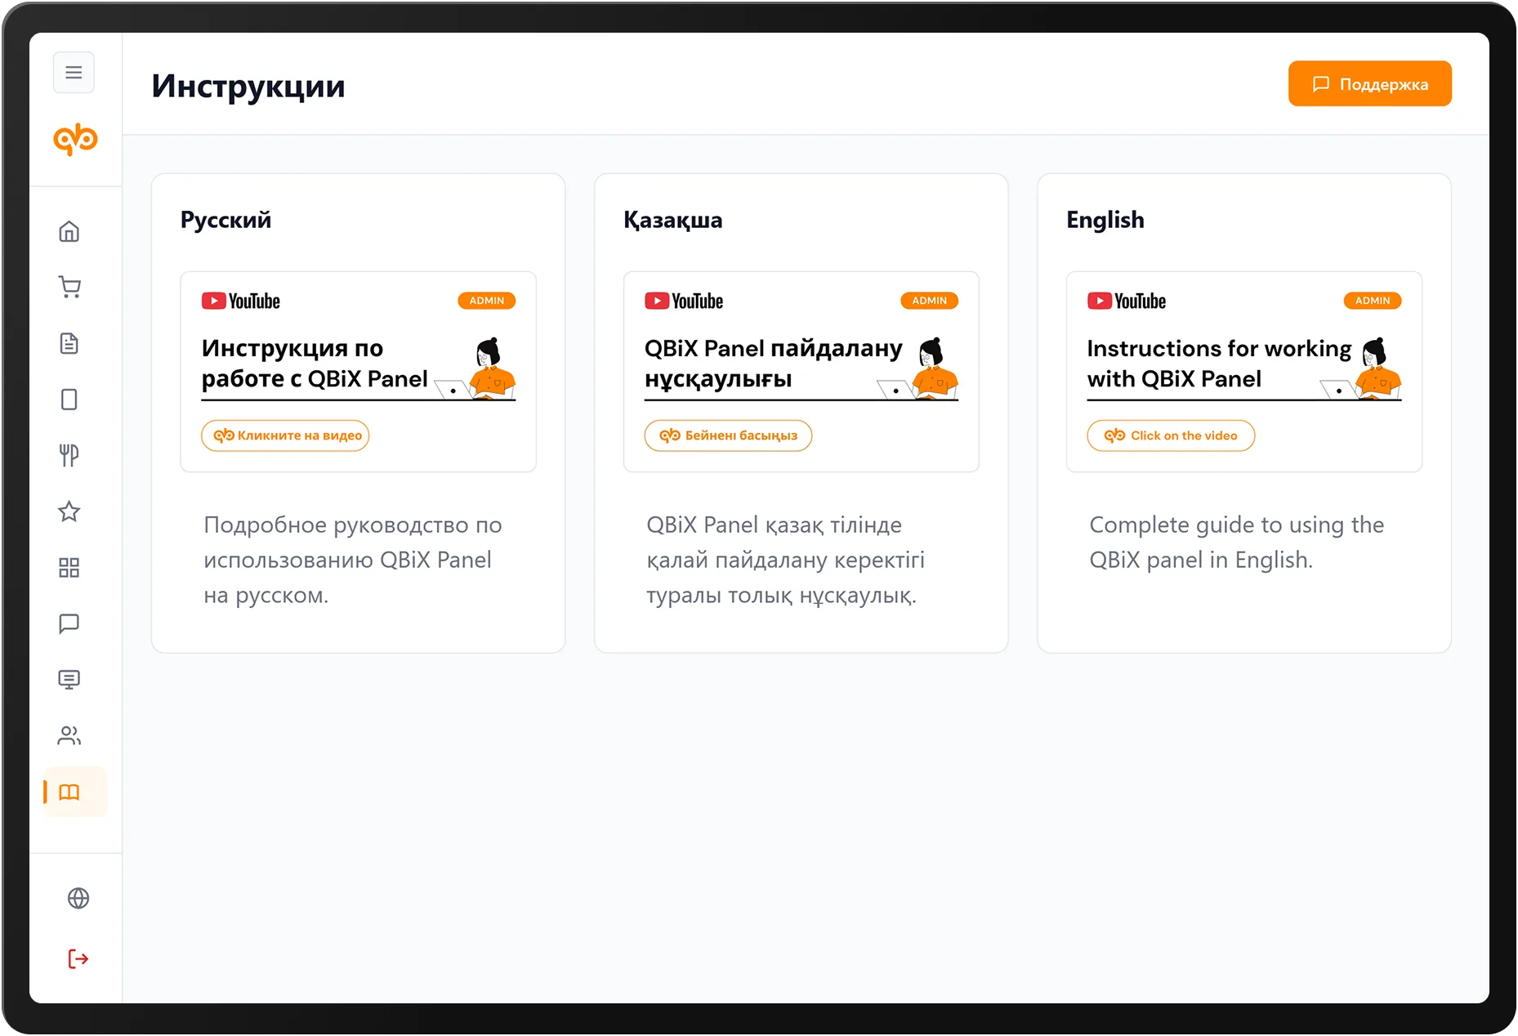The height and width of the screenshot is (1036, 1518).
Task: Click the Бейнені басыңыз button
Action: pos(728,435)
